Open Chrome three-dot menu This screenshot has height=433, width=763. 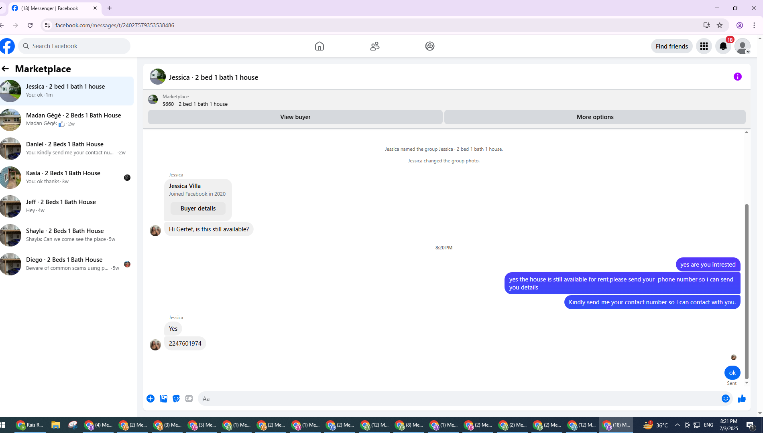(754, 25)
